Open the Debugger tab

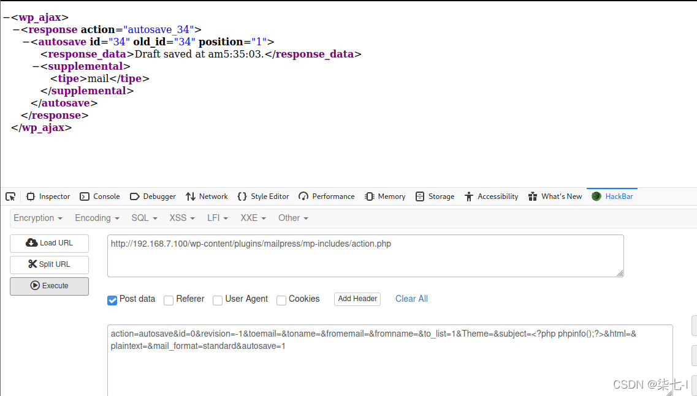click(153, 196)
